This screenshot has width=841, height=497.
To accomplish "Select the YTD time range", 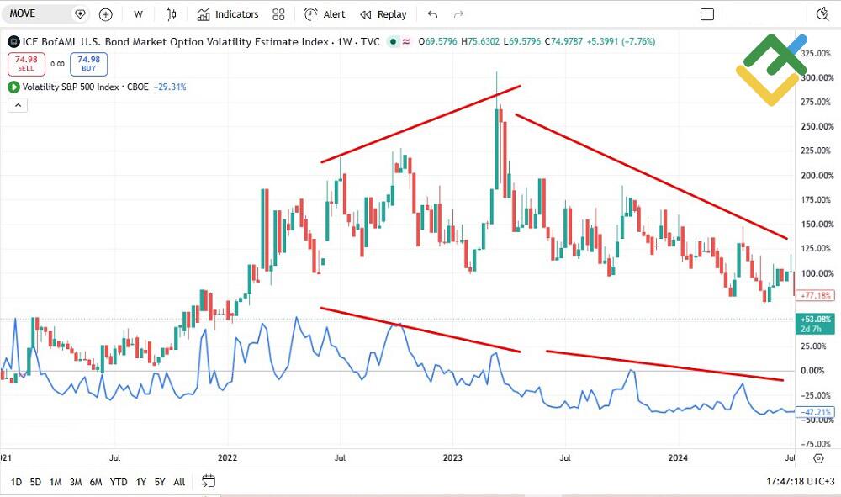I will (119, 482).
